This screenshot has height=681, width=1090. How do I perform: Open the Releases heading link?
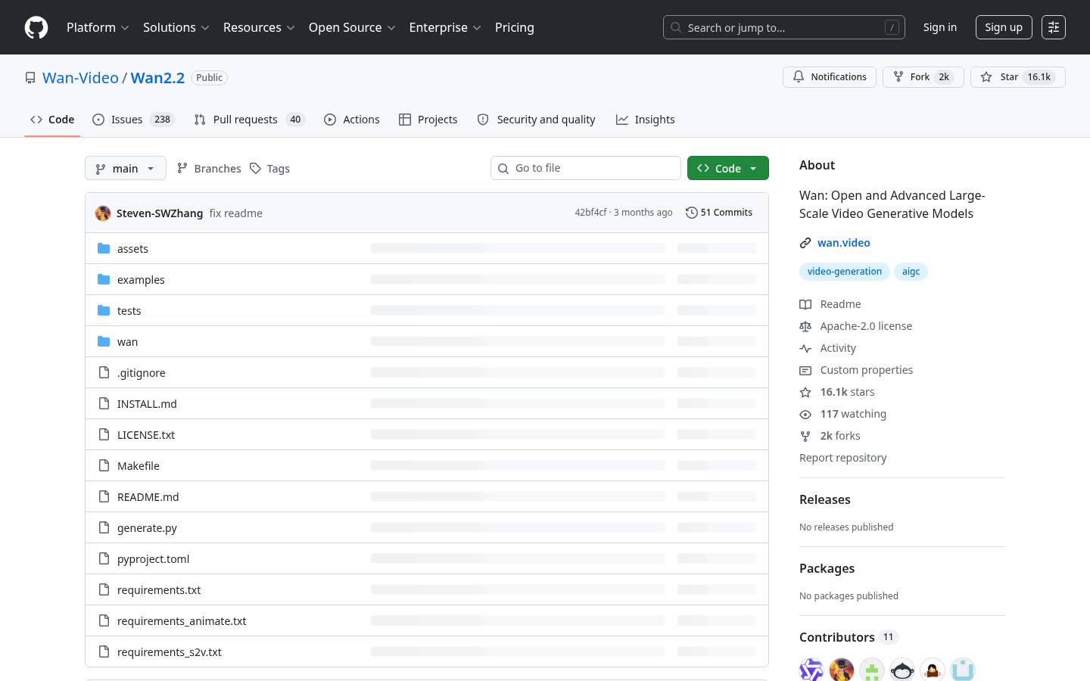825,499
